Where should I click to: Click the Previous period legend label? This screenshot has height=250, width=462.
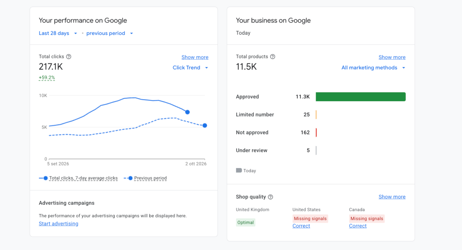point(151,178)
